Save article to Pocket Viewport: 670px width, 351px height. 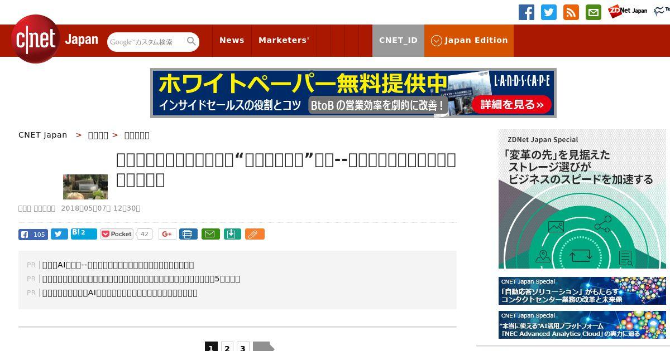tap(117, 234)
